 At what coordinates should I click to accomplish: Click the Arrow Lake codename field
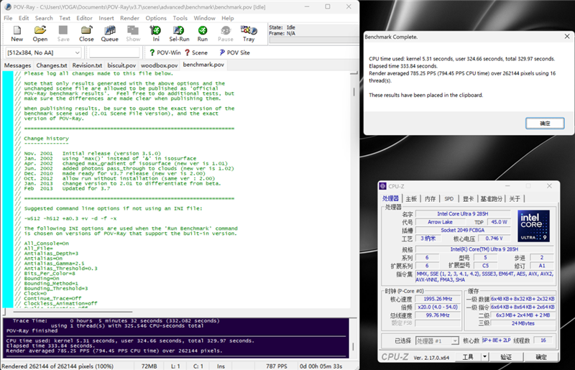tap(440, 222)
